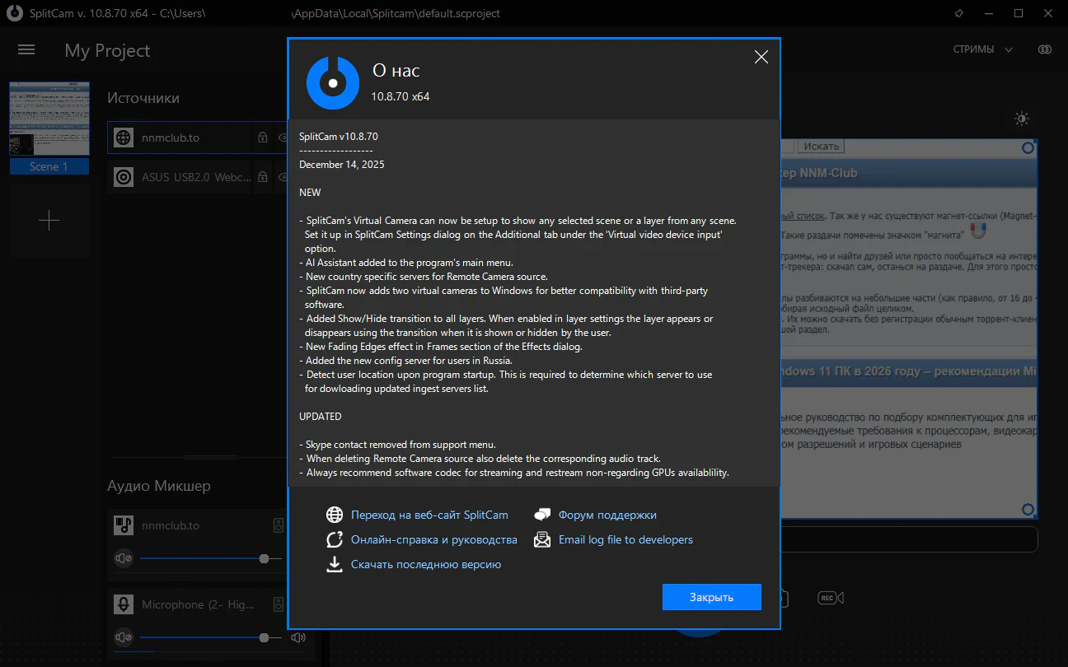This screenshot has height=667, width=1068.
Task: Click 'Skype contact removed from support menu' line
Action: tap(397, 445)
